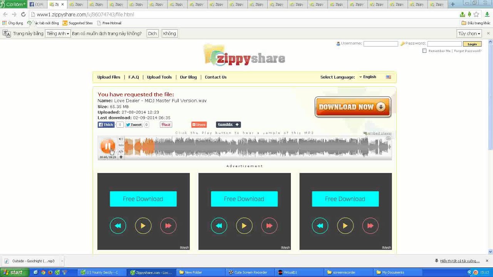Image resolution: width=493 pixels, height=277 pixels.
Task: Open a new tab with the plus button
Action: click(453, 4)
